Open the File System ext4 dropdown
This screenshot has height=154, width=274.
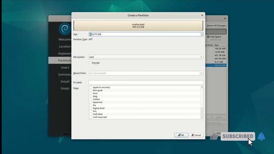click(x=146, y=57)
